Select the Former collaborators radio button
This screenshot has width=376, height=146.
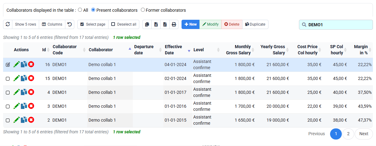pyautogui.click(x=143, y=10)
